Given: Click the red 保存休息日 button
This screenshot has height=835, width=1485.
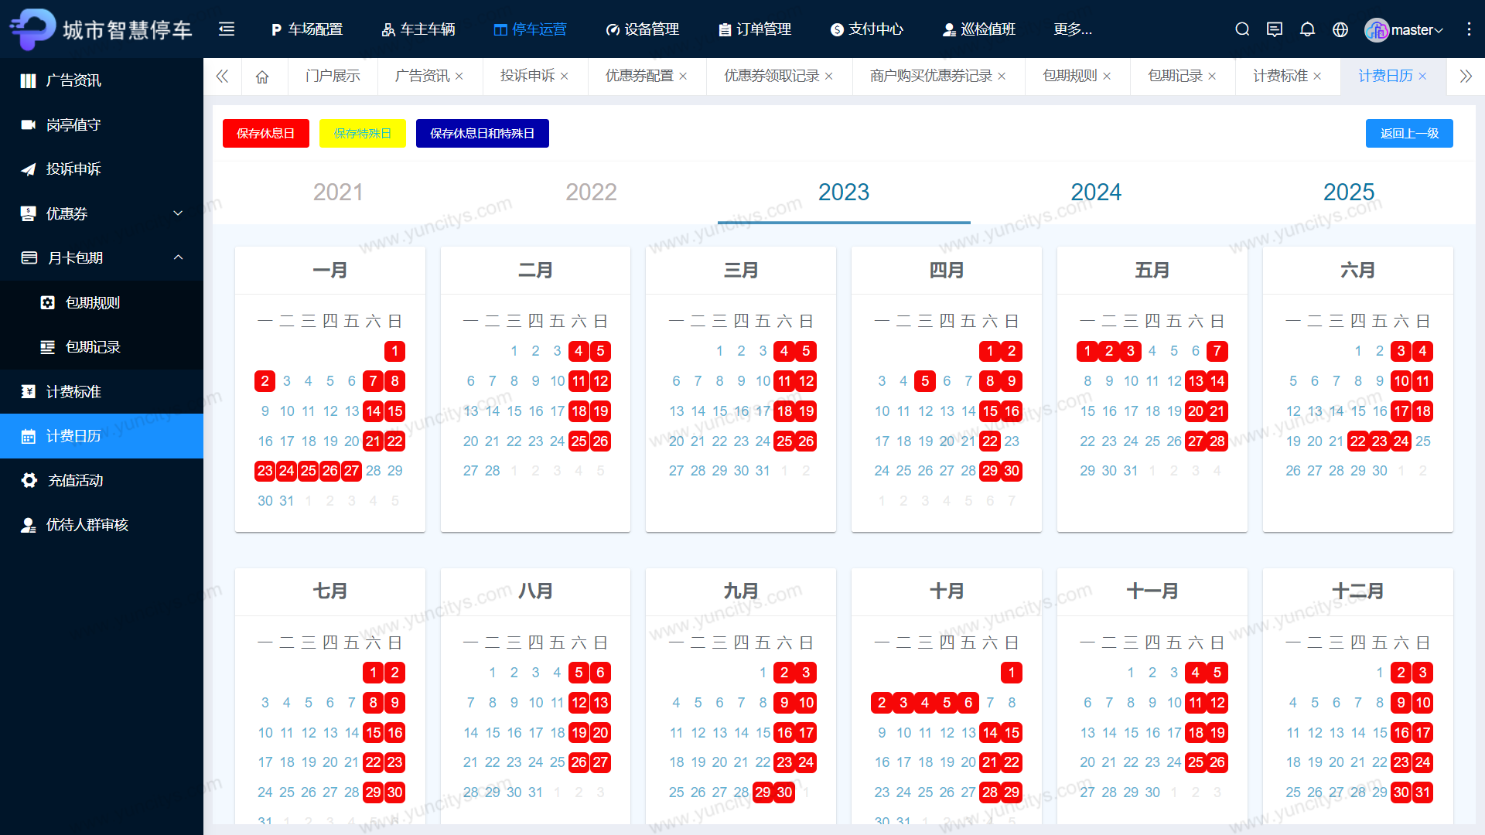Looking at the screenshot, I should tap(265, 133).
